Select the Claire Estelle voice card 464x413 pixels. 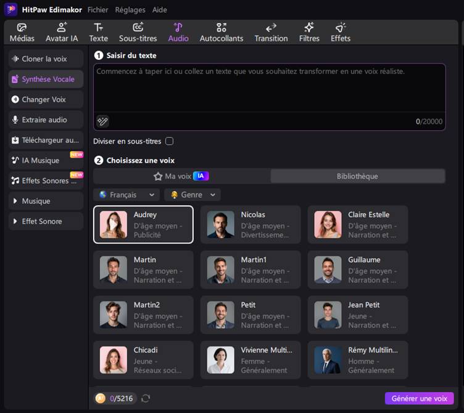(x=358, y=224)
